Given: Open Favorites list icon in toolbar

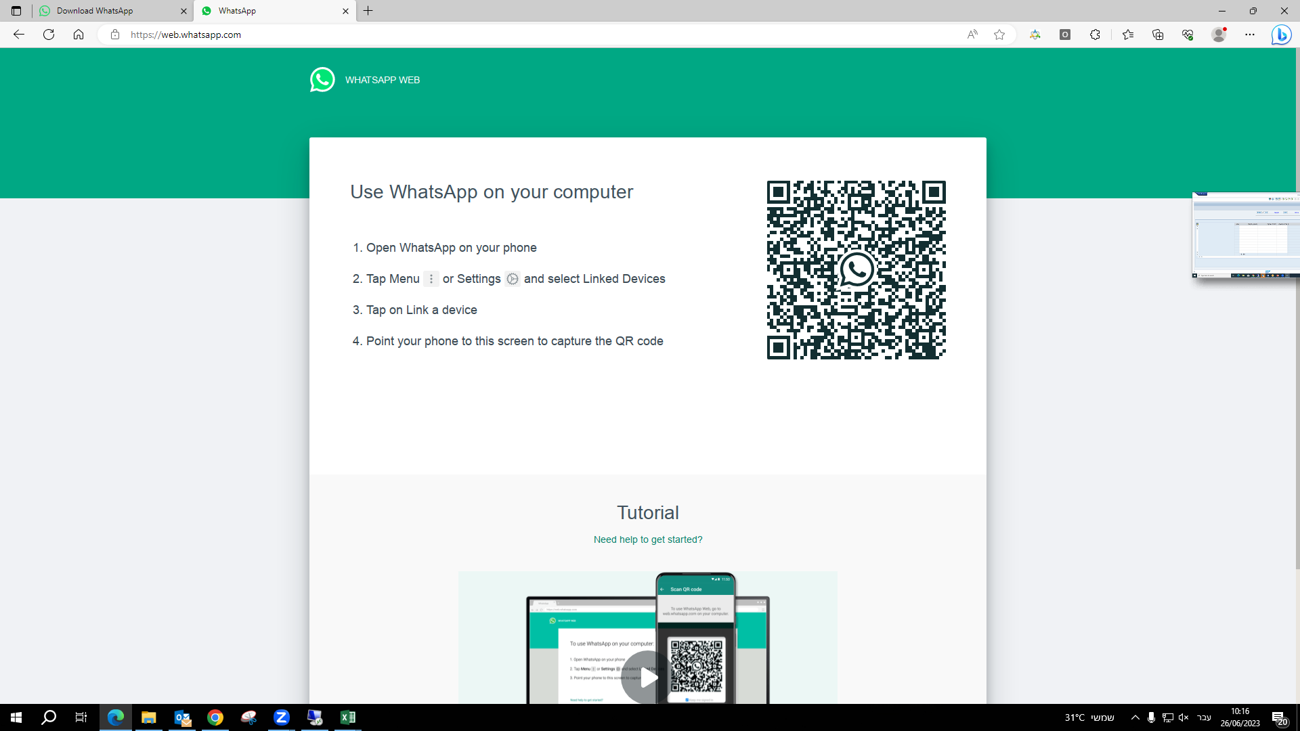Looking at the screenshot, I should tap(1128, 35).
